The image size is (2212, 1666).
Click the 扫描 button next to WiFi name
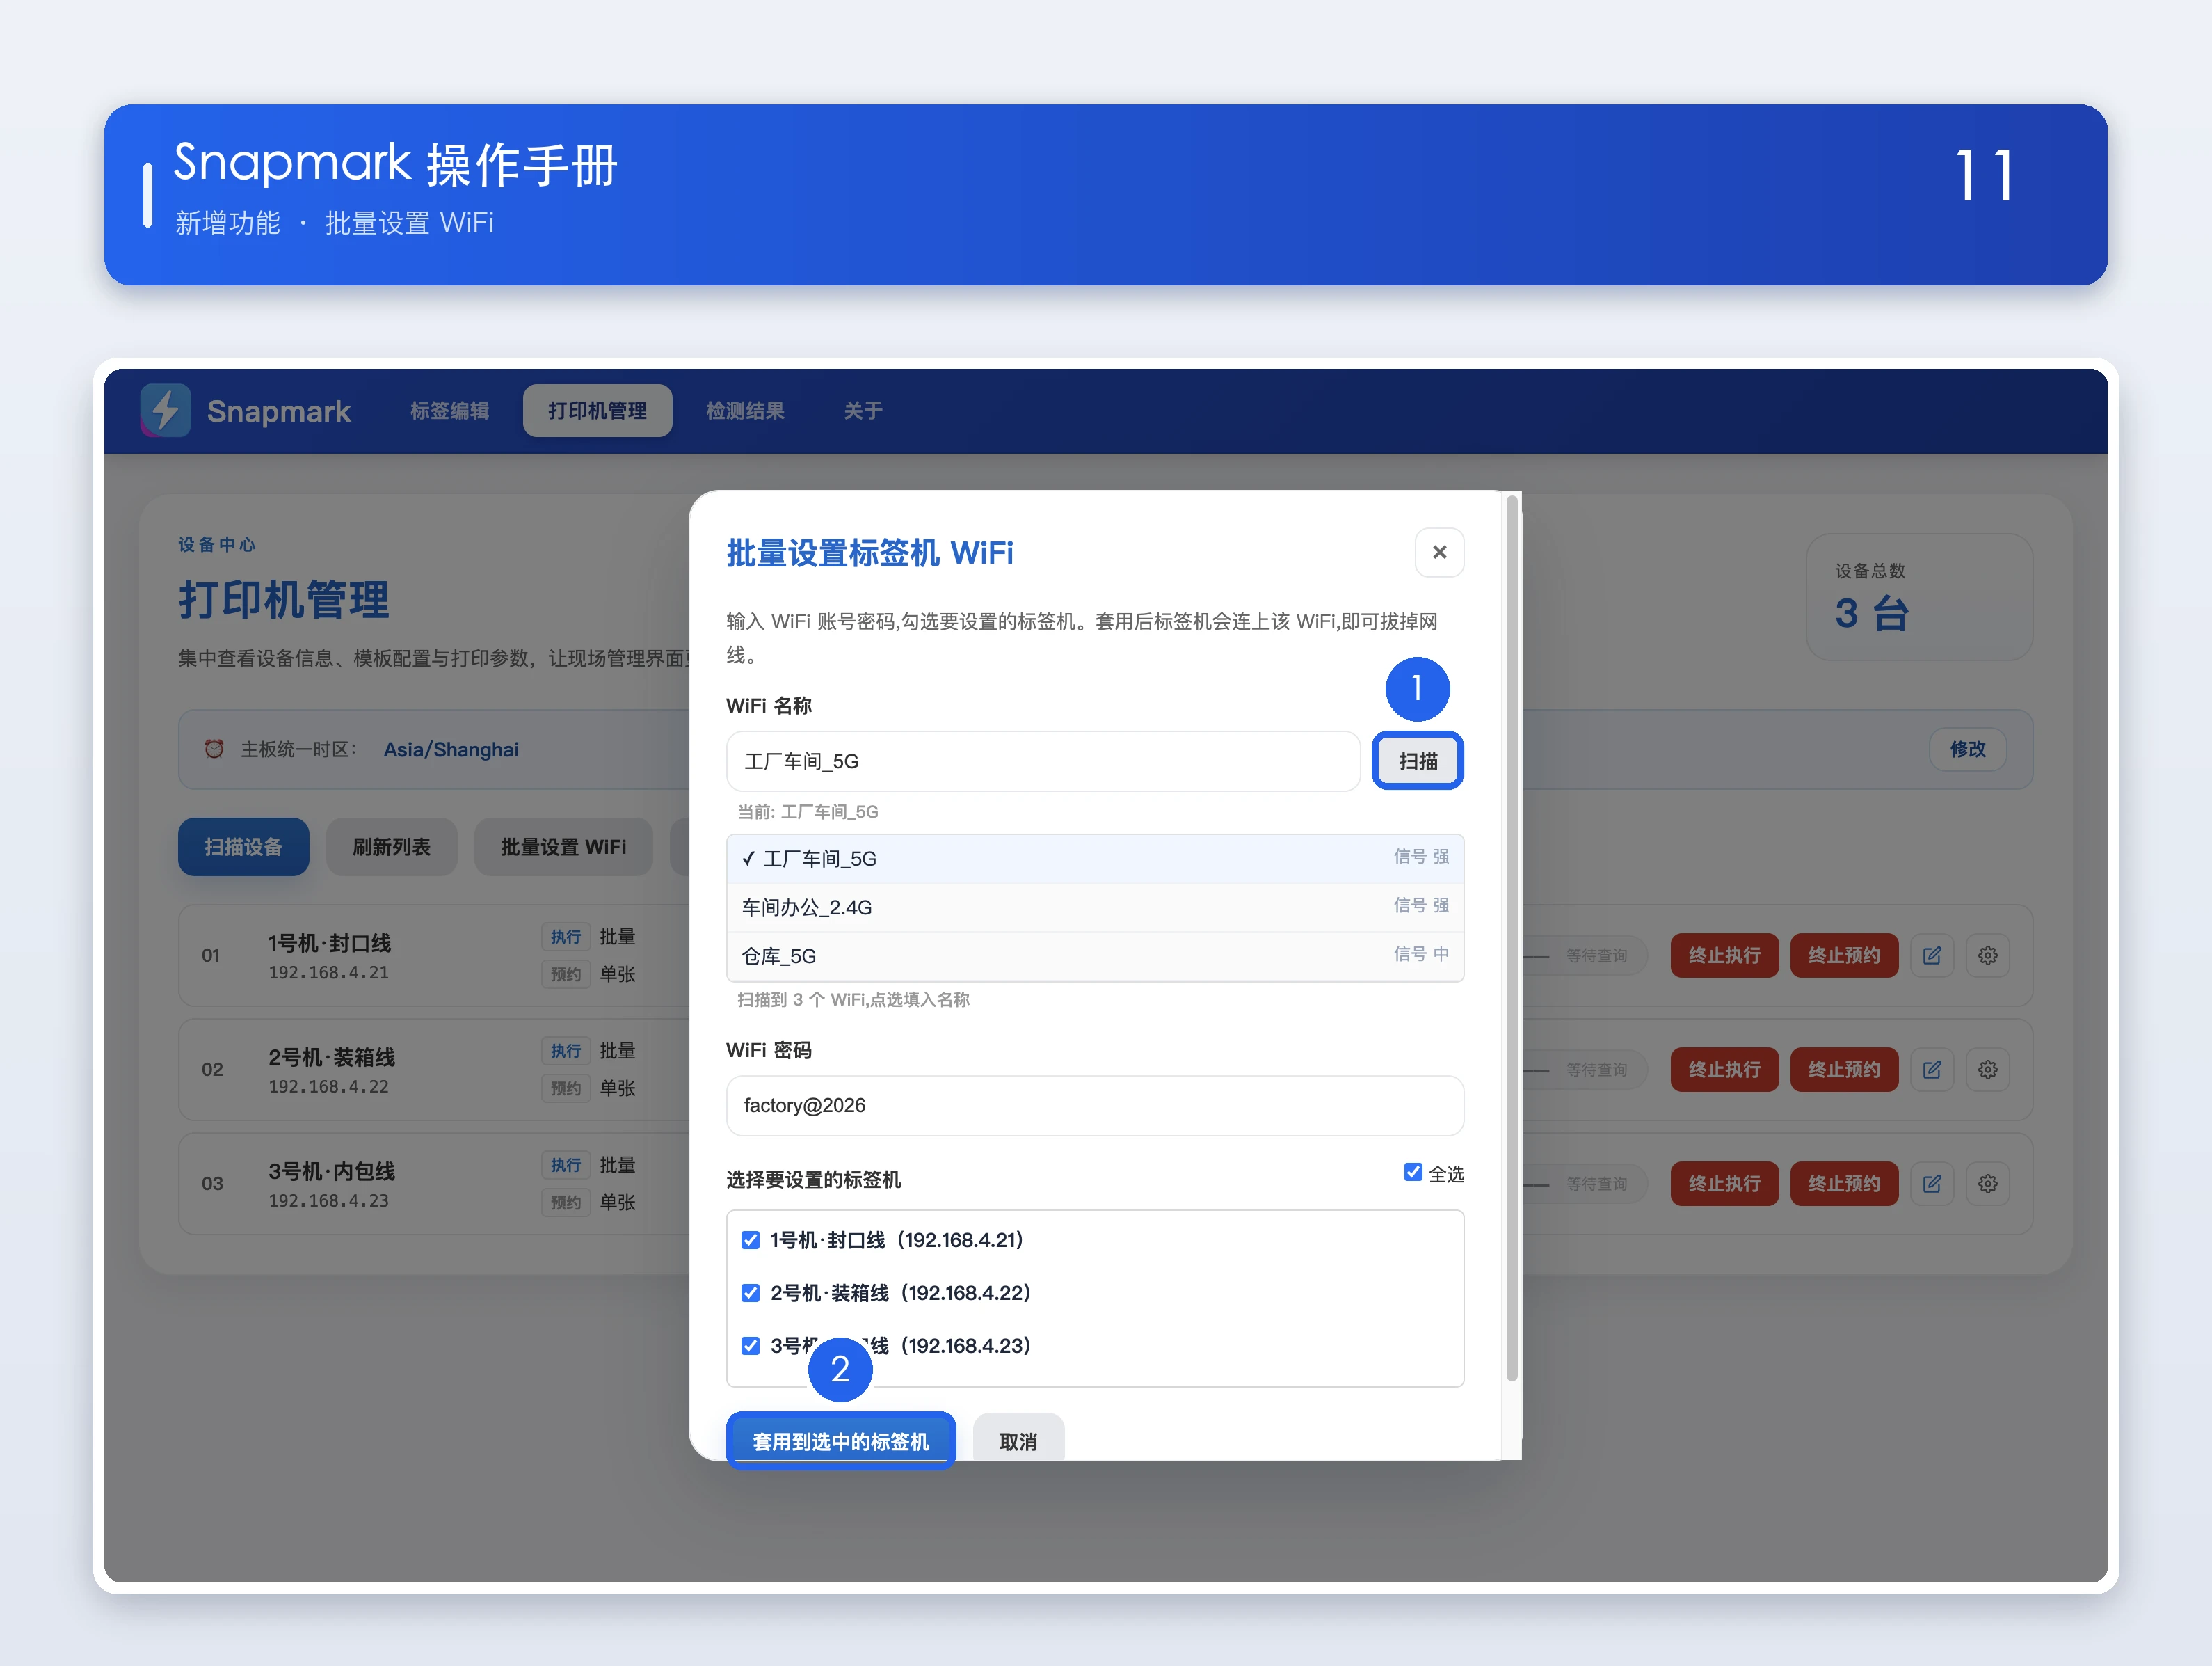(x=1417, y=761)
